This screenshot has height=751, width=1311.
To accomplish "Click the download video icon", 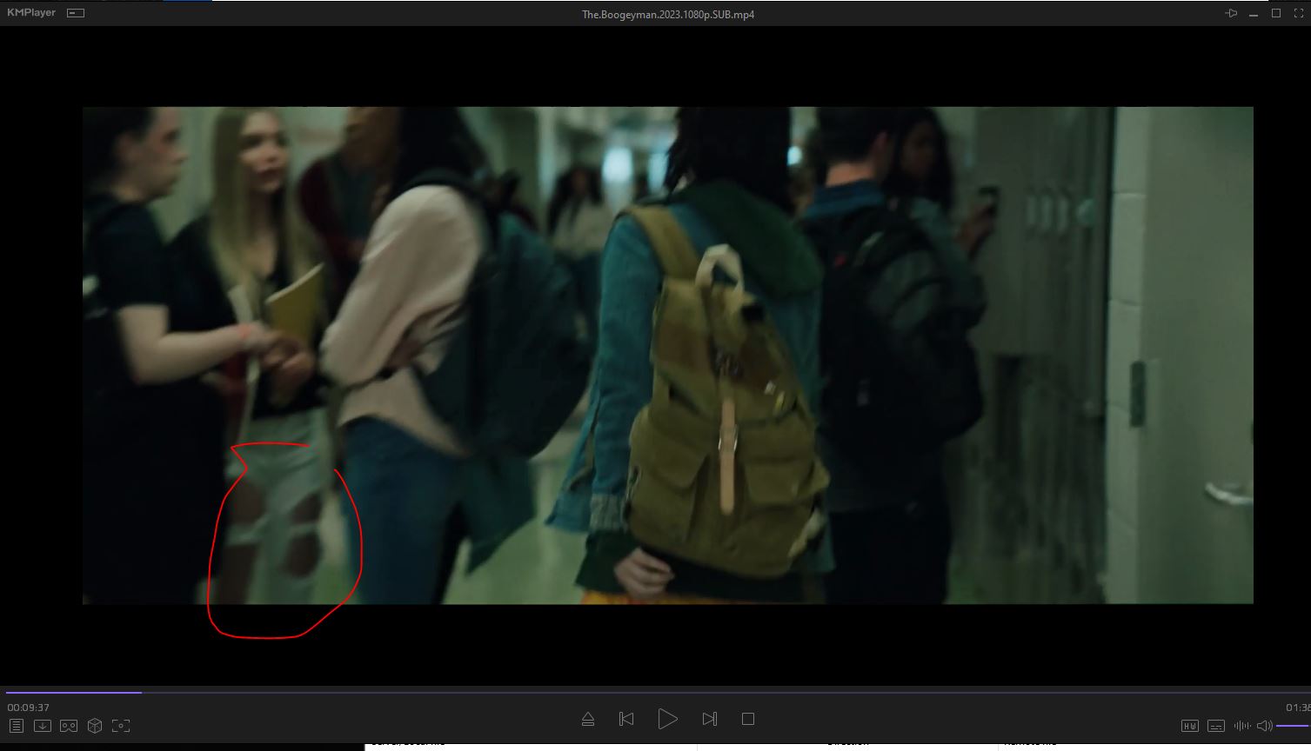I will [x=42, y=726].
